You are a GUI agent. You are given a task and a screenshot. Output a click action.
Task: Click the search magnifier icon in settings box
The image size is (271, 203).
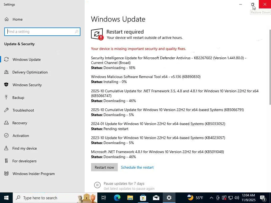76,32
